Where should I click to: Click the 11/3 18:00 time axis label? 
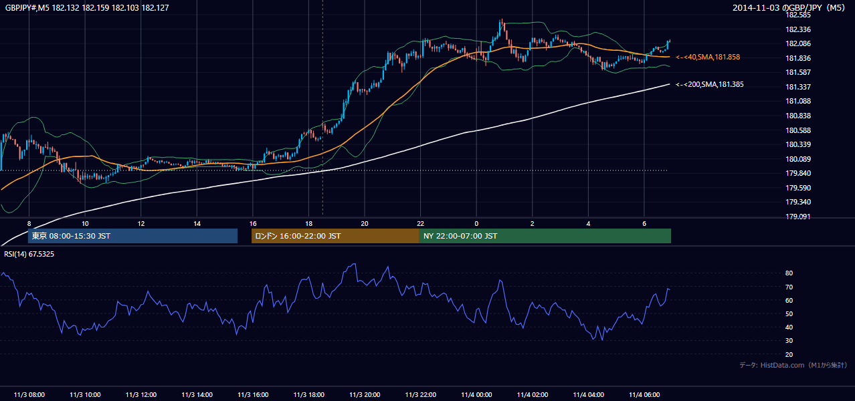click(308, 395)
